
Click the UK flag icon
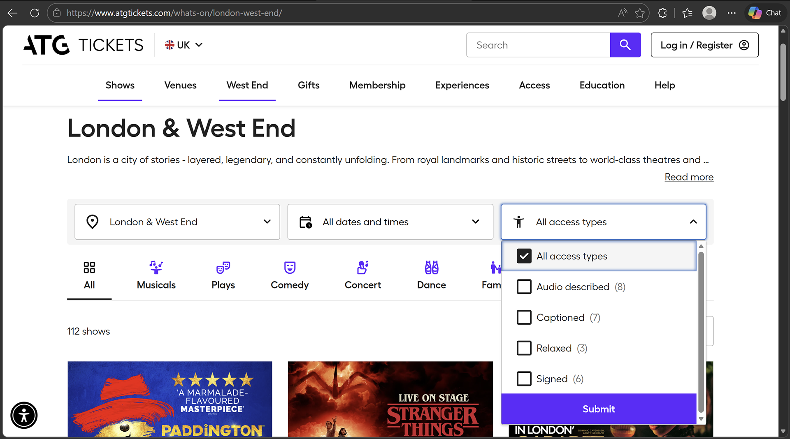pyautogui.click(x=170, y=45)
